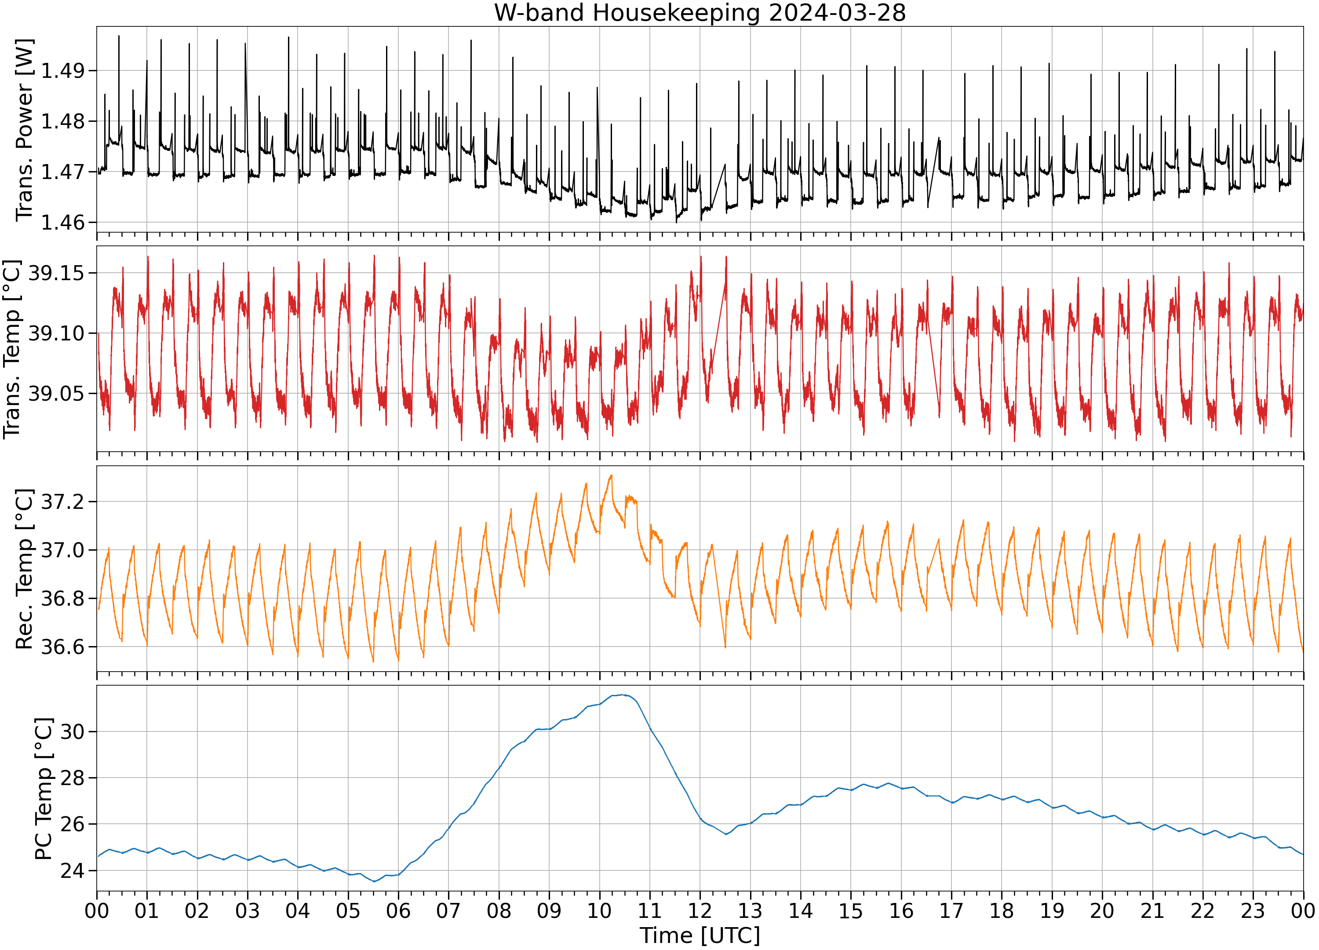1319x950 pixels.
Task: Select the 36.6 tick label
Action: click(62, 647)
